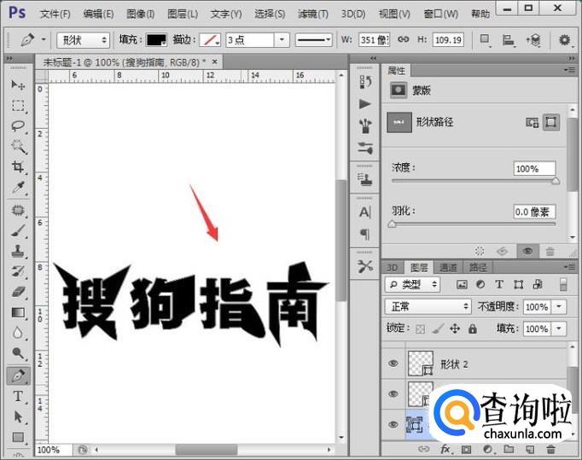
Task: Select the Rectangle shape tool
Action: tap(18, 437)
